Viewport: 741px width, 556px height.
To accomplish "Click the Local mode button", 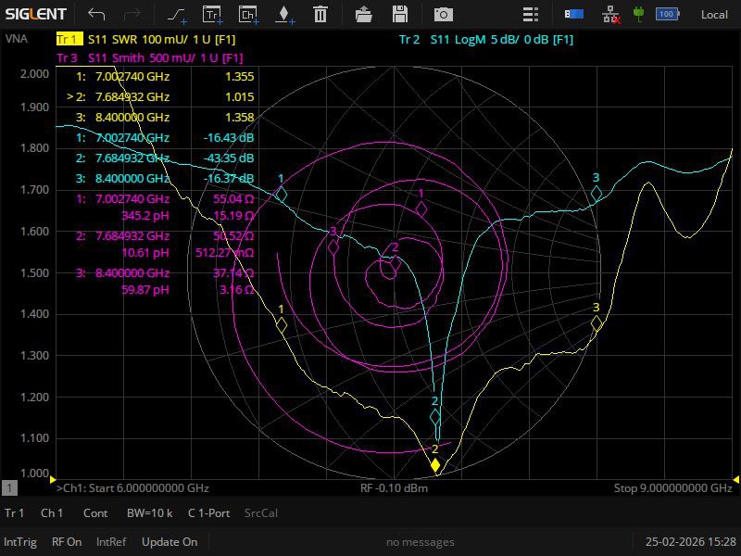I will pyautogui.click(x=714, y=14).
